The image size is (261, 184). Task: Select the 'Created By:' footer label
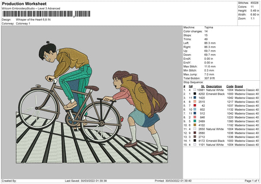9,181
